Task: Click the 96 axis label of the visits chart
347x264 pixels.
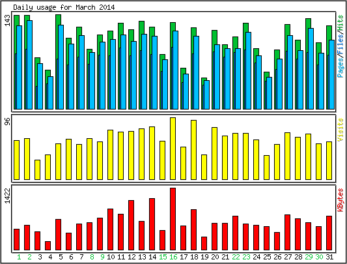Action: tap(8, 121)
